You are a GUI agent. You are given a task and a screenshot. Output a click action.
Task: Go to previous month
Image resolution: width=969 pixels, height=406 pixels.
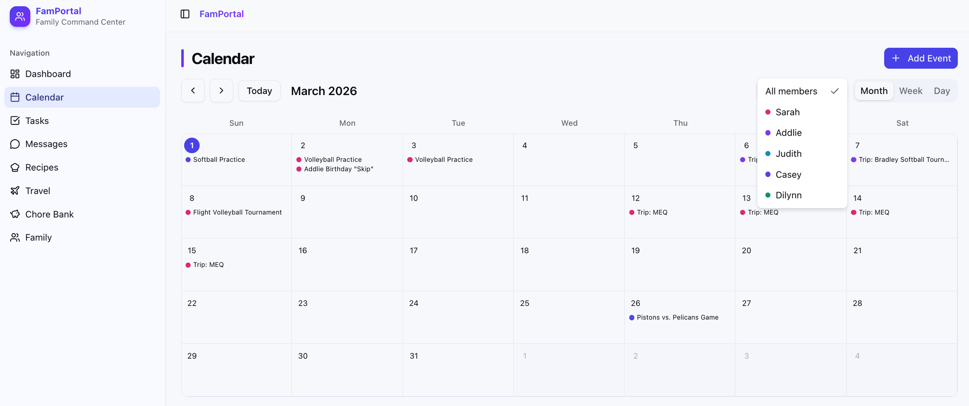pyautogui.click(x=193, y=91)
